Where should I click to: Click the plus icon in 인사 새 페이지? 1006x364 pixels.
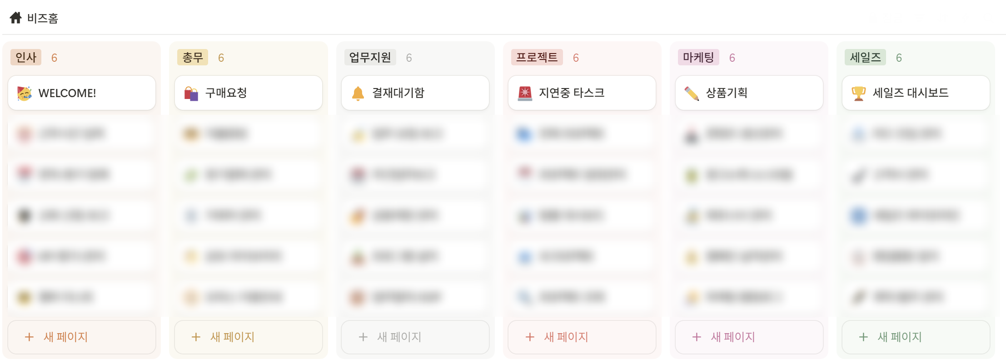pos(29,337)
